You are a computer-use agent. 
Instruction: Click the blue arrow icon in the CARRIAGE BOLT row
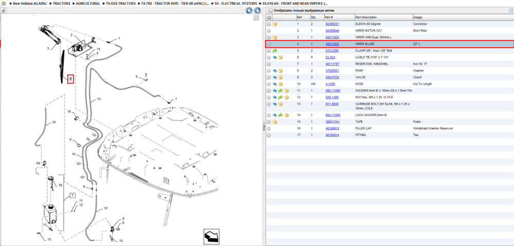[x=274, y=104]
